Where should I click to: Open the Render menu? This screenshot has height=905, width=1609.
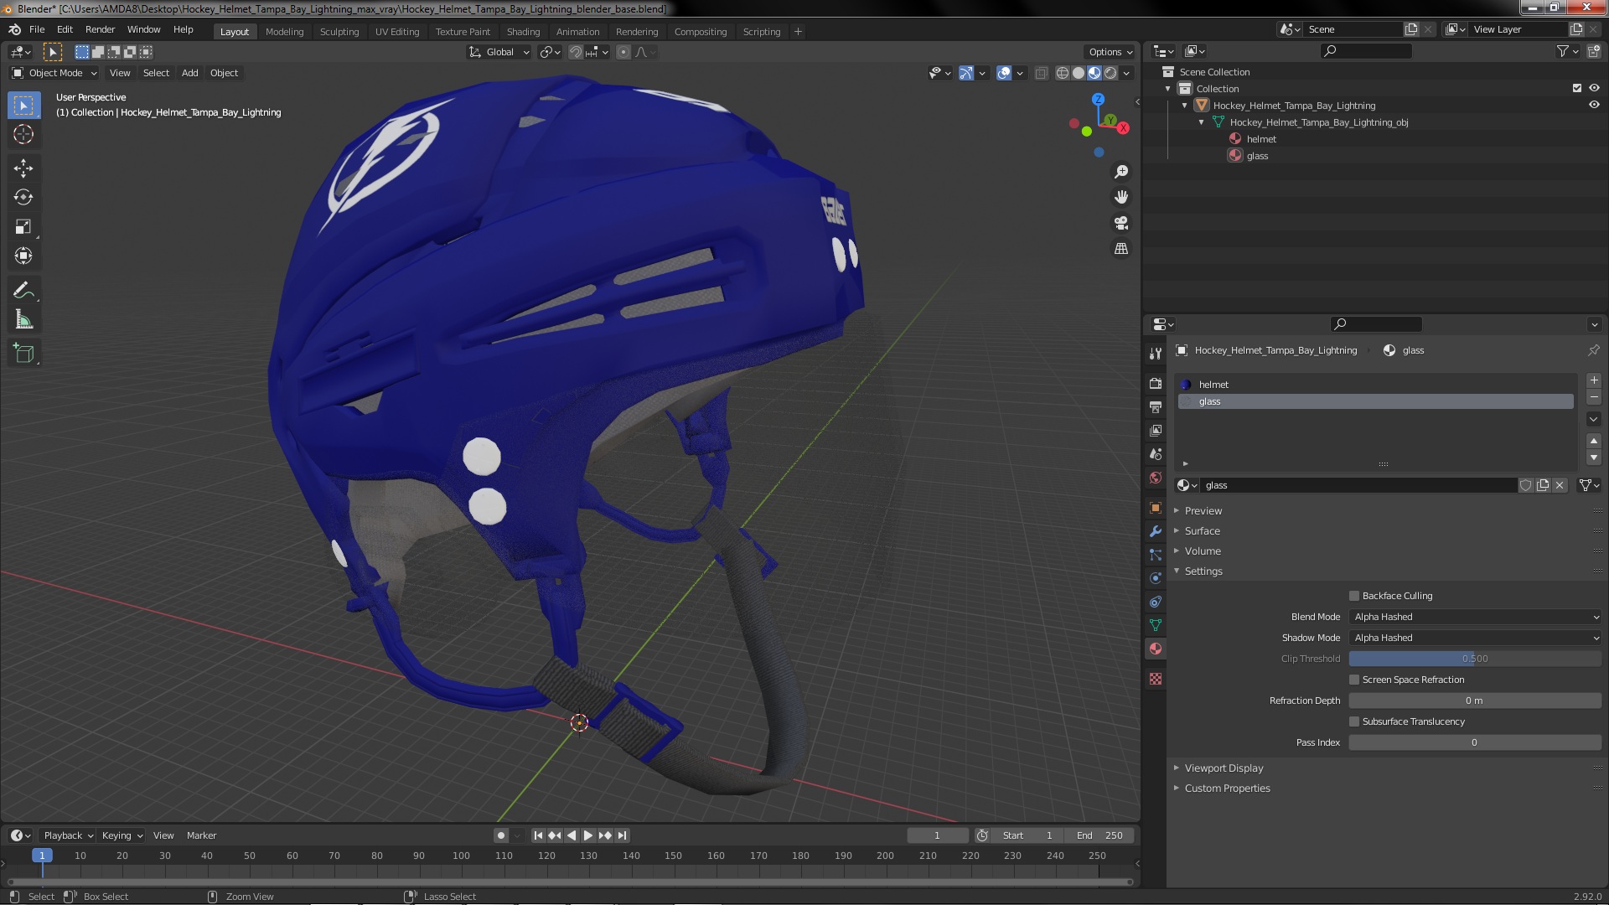point(100,29)
